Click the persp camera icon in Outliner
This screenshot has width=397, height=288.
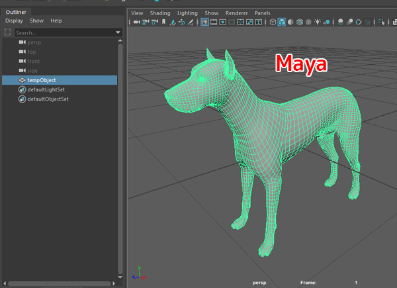pos(22,42)
